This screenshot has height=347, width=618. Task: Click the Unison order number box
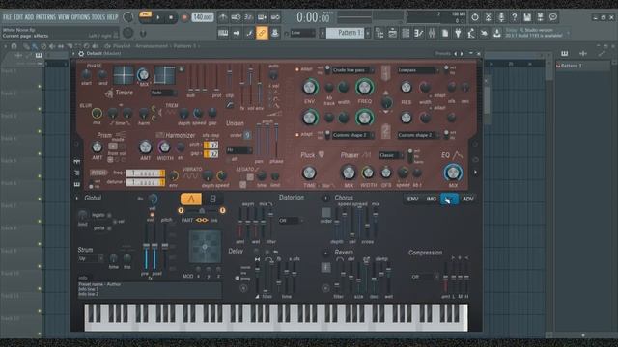[x=247, y=135]
